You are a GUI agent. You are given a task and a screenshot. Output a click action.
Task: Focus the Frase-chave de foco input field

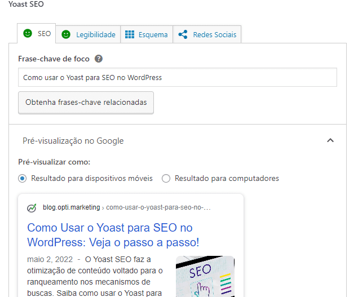(178, 77)
